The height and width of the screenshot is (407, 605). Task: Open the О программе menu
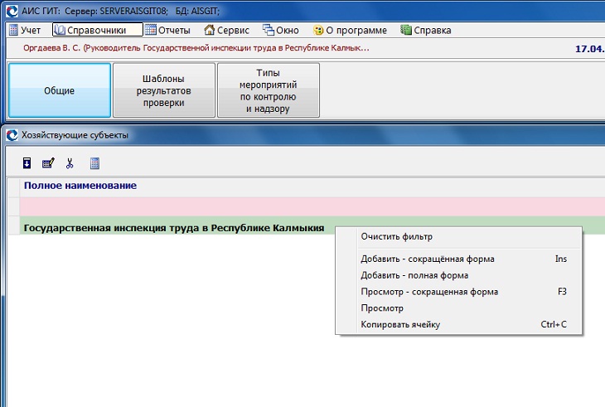[x=350, y=30]
